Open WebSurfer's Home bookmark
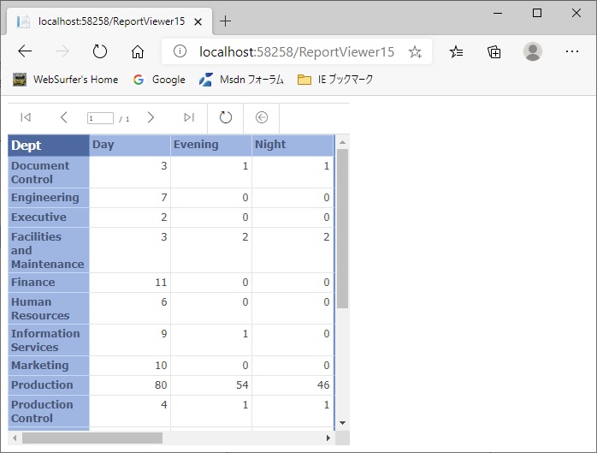The height and width of the screenshot is (453, 597). click(66, 80)
